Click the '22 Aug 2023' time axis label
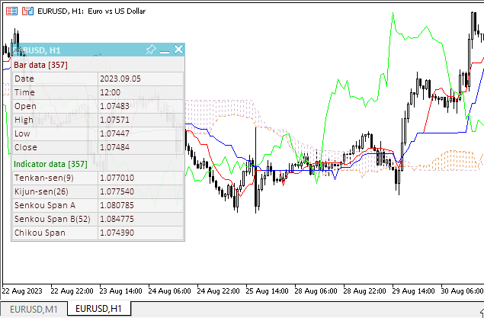 pyautogui.click(x=21, y=291)
